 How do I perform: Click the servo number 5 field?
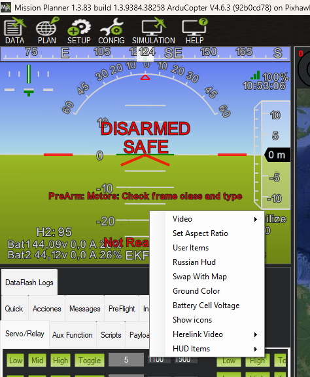tap(126, 360)
